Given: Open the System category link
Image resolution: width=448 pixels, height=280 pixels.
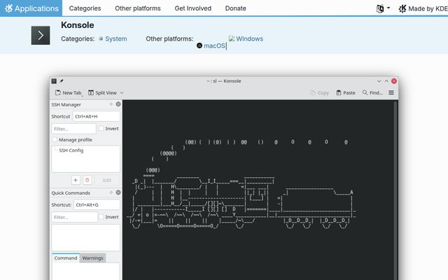Looking at the screenshot, I should pos(116,39).
